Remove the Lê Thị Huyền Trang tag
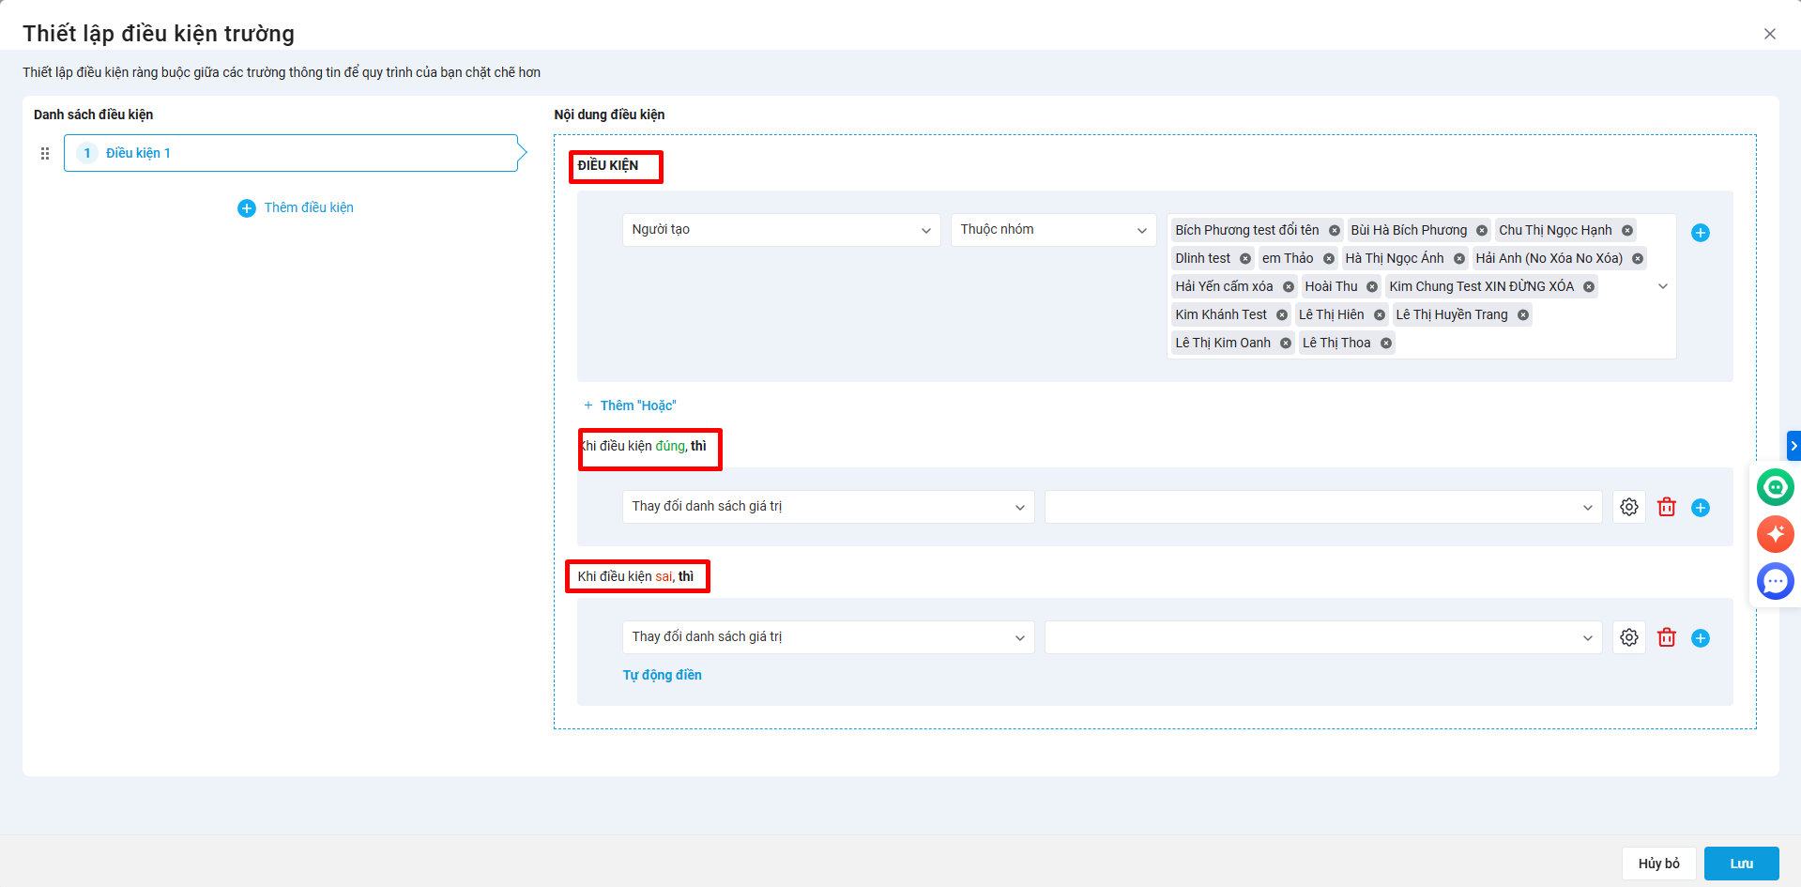Viewport: 1801px width, 887px height. pos(1523,315)
